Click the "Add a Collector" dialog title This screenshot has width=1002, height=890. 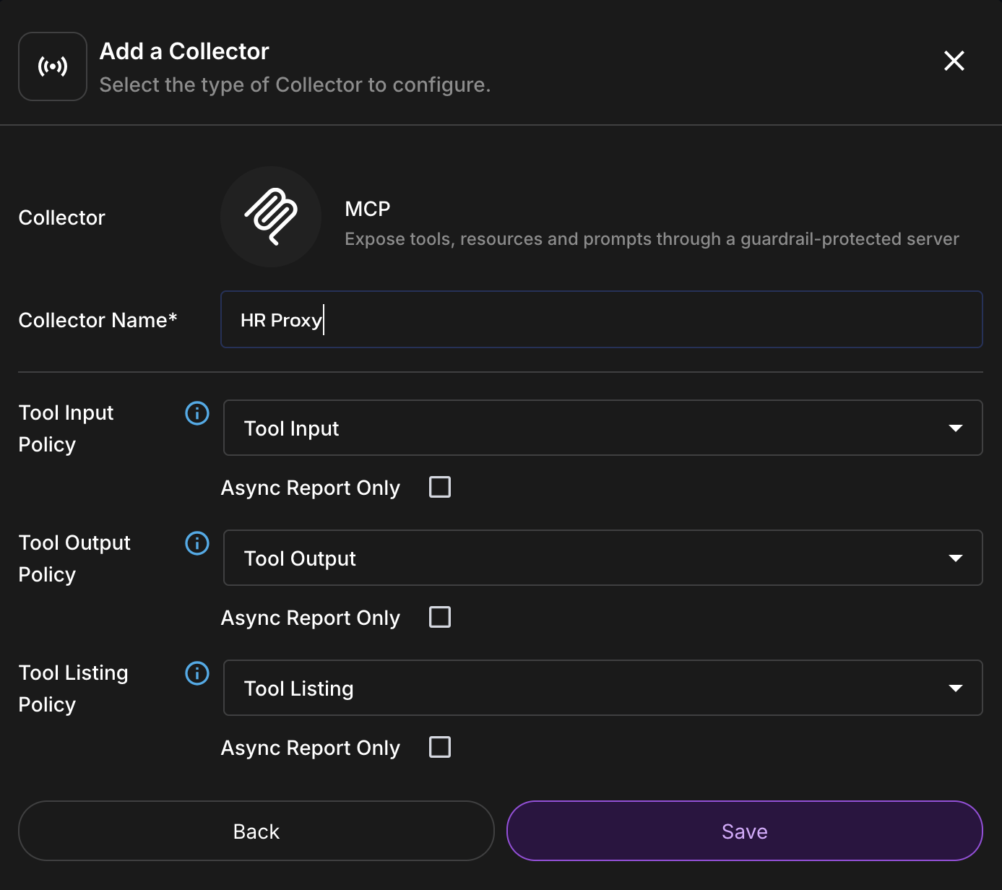[x=184, y=51]
